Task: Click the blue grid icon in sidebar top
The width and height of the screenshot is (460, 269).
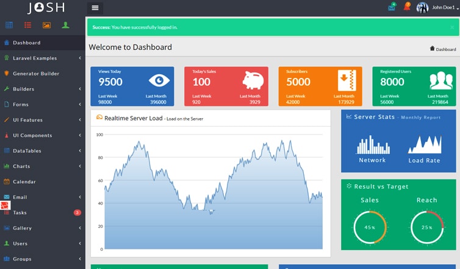Action: coord(9,25)
